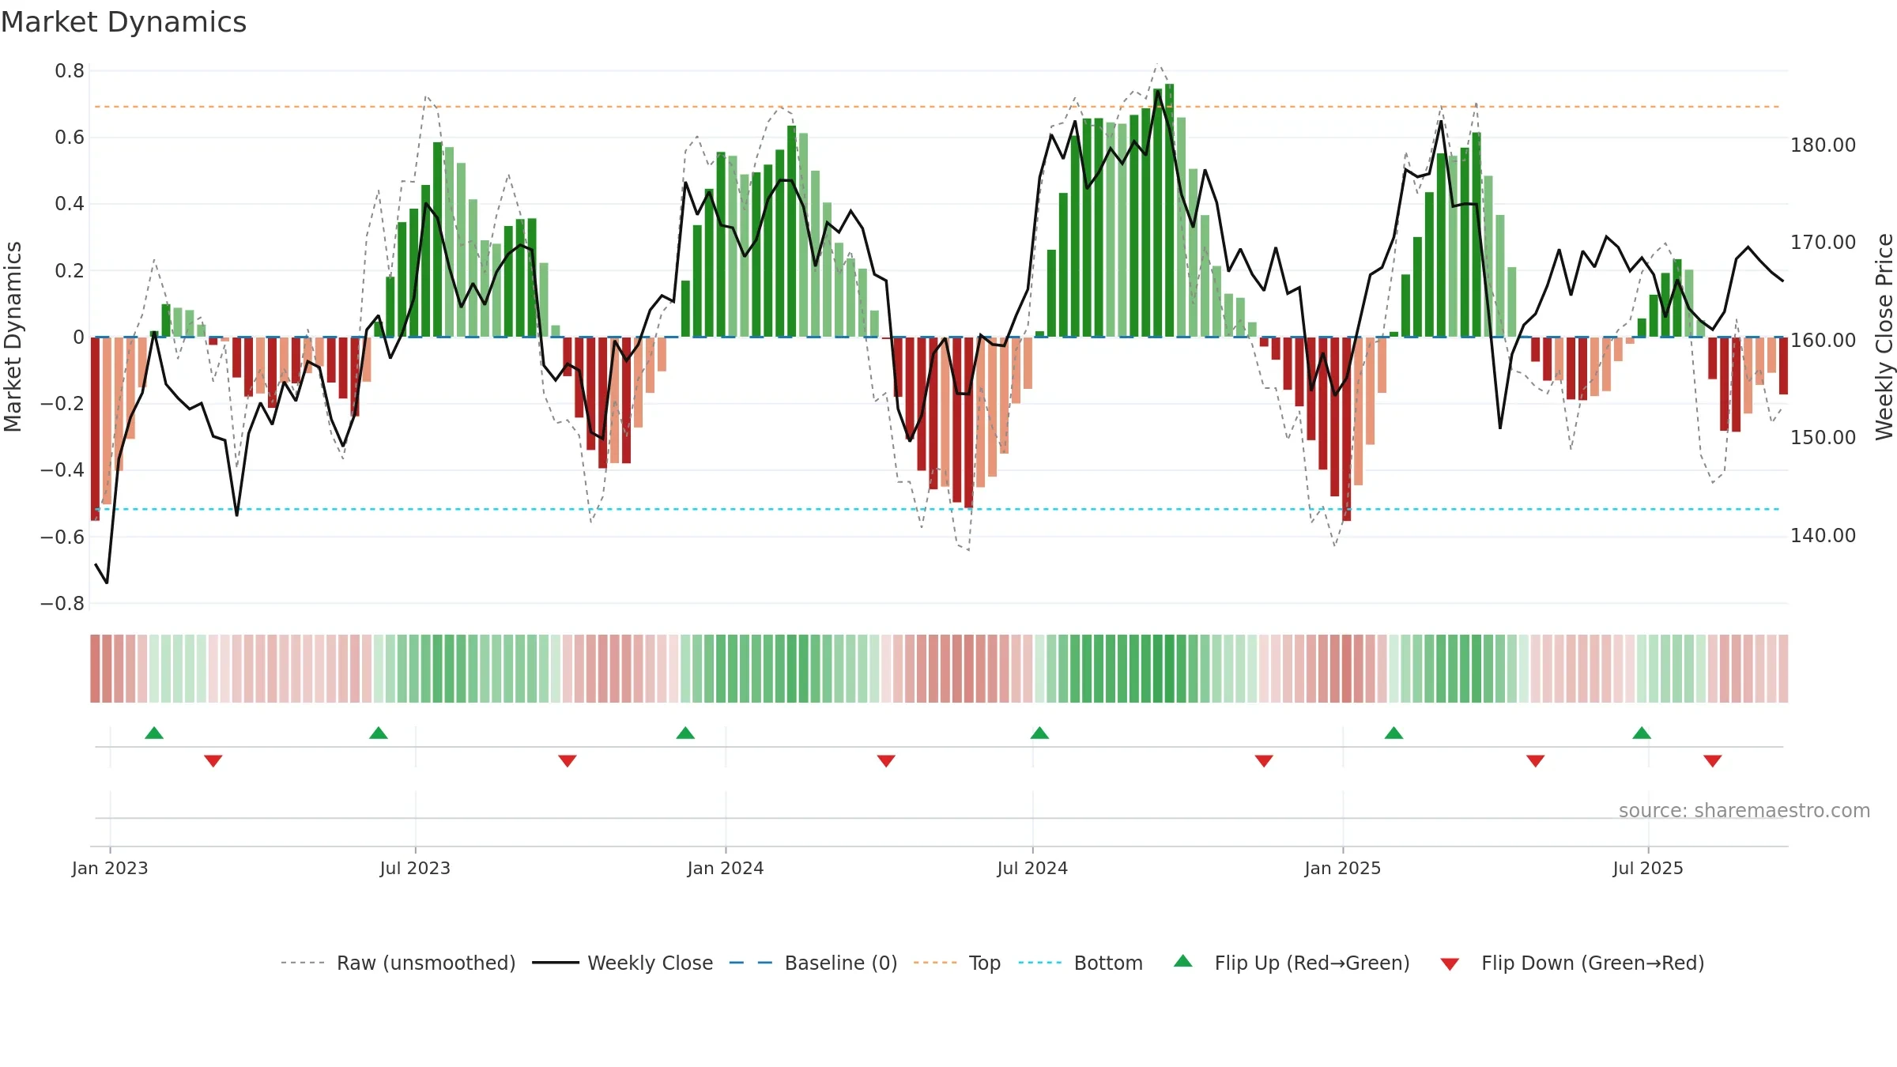This screenshot has width=1897, height=1067.
Task: Click the 170.00 price axis label
Action: click(x=1823, y=243)
